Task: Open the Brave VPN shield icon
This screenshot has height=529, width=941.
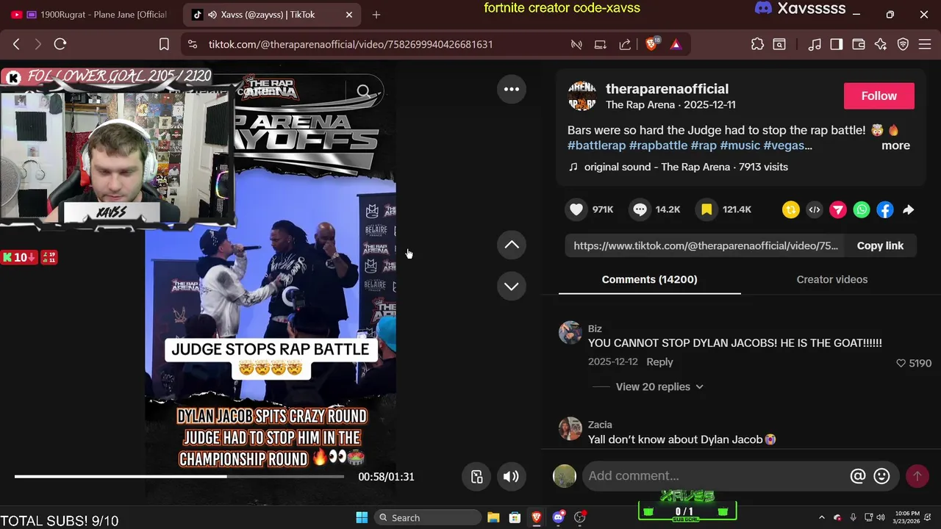Action: 903,44
